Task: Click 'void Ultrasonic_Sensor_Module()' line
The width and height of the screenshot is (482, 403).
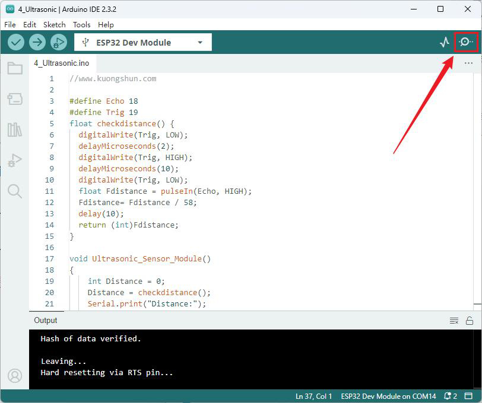Action: point(140,259)
